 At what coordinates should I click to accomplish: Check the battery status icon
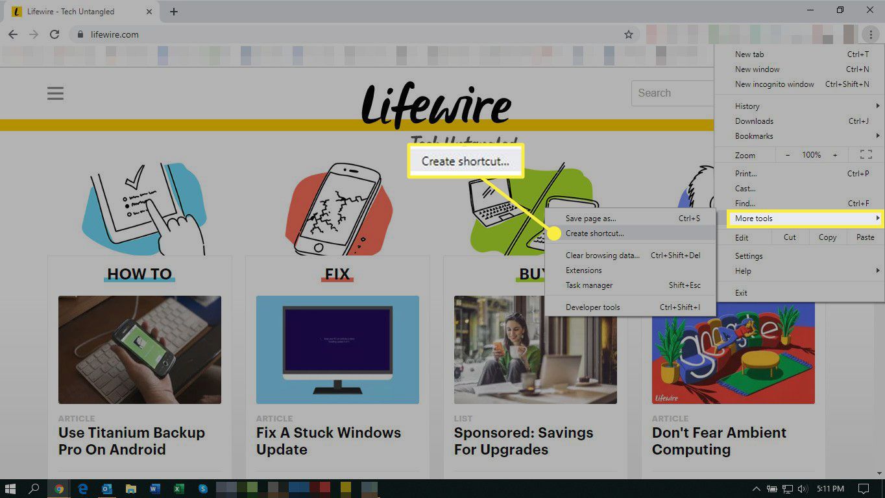coord(772,488)
